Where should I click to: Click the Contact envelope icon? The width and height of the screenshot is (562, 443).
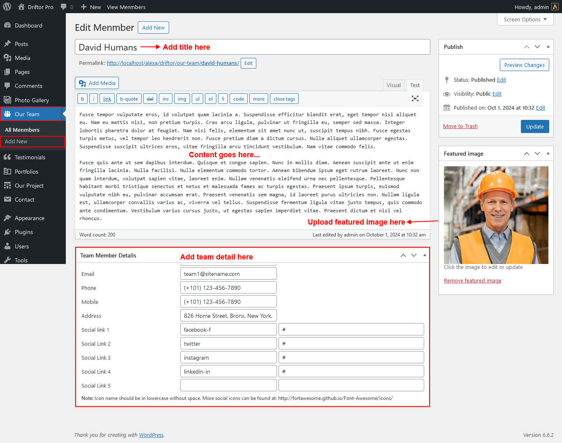tap(7, 199)
